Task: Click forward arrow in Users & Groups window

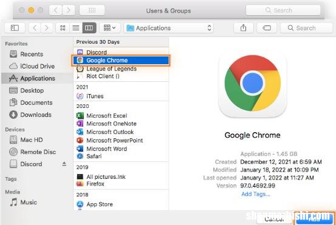Action: pos(69,10)
